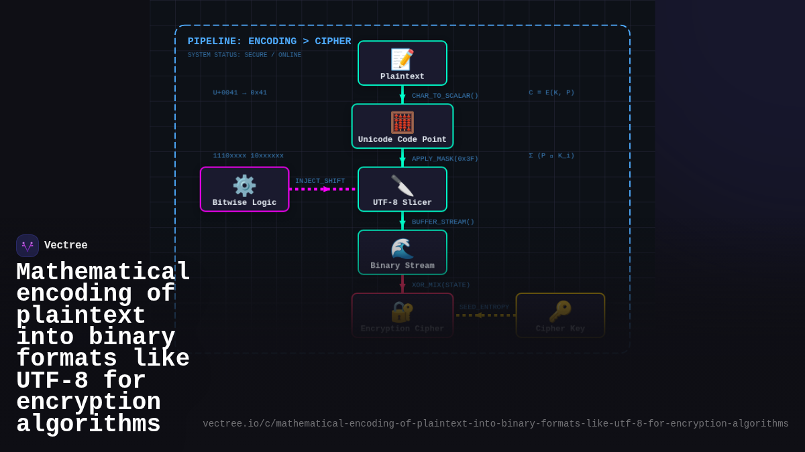Image resolution: width=805 pixels, height=452 pixels.
Task: Open the vectree.io page URL link
Action: click(495, 424)
